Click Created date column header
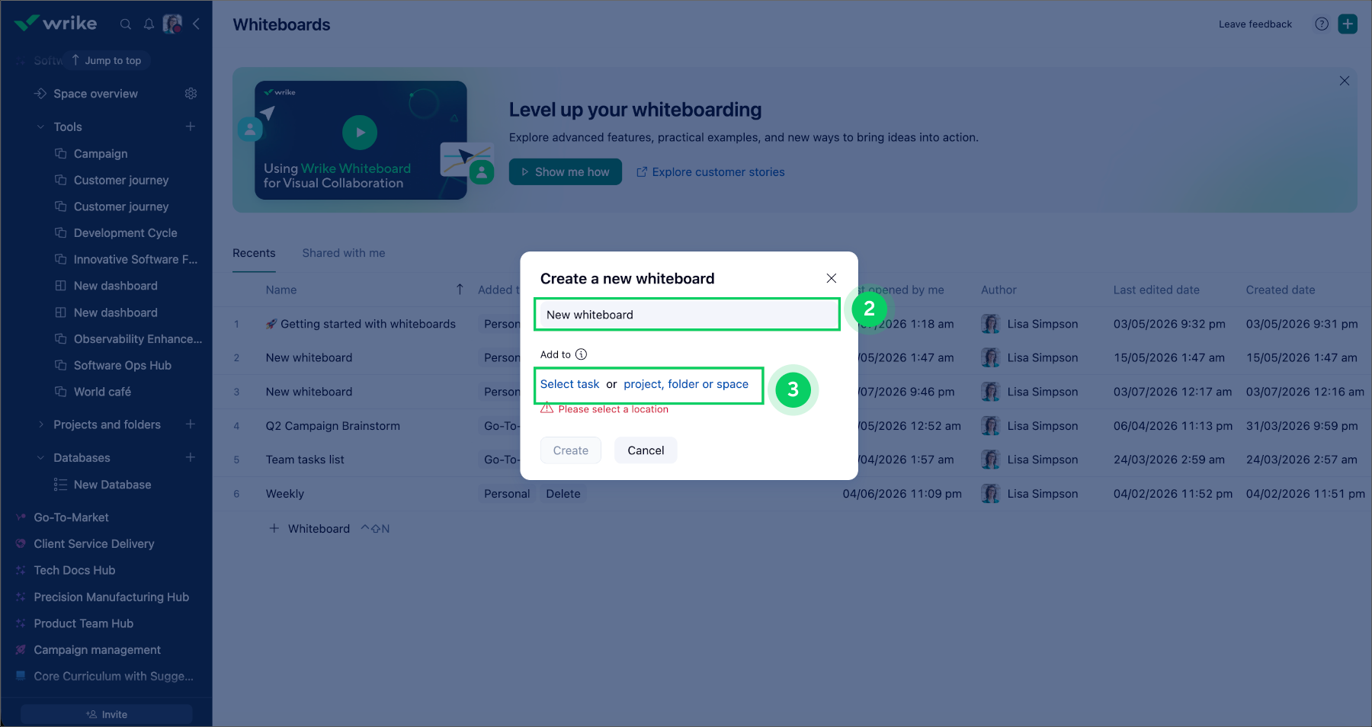Image resolution: width=1372 pixels, height=727 pixels. pyautogui.click(x=1281, y=290)
